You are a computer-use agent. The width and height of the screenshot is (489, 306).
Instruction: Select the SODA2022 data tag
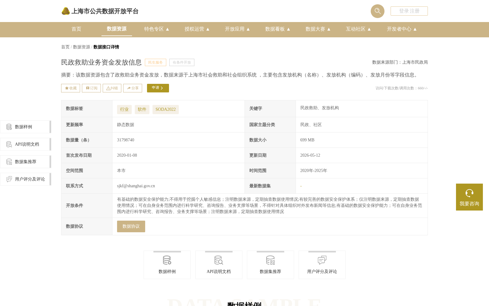click(x=166, y=110)
